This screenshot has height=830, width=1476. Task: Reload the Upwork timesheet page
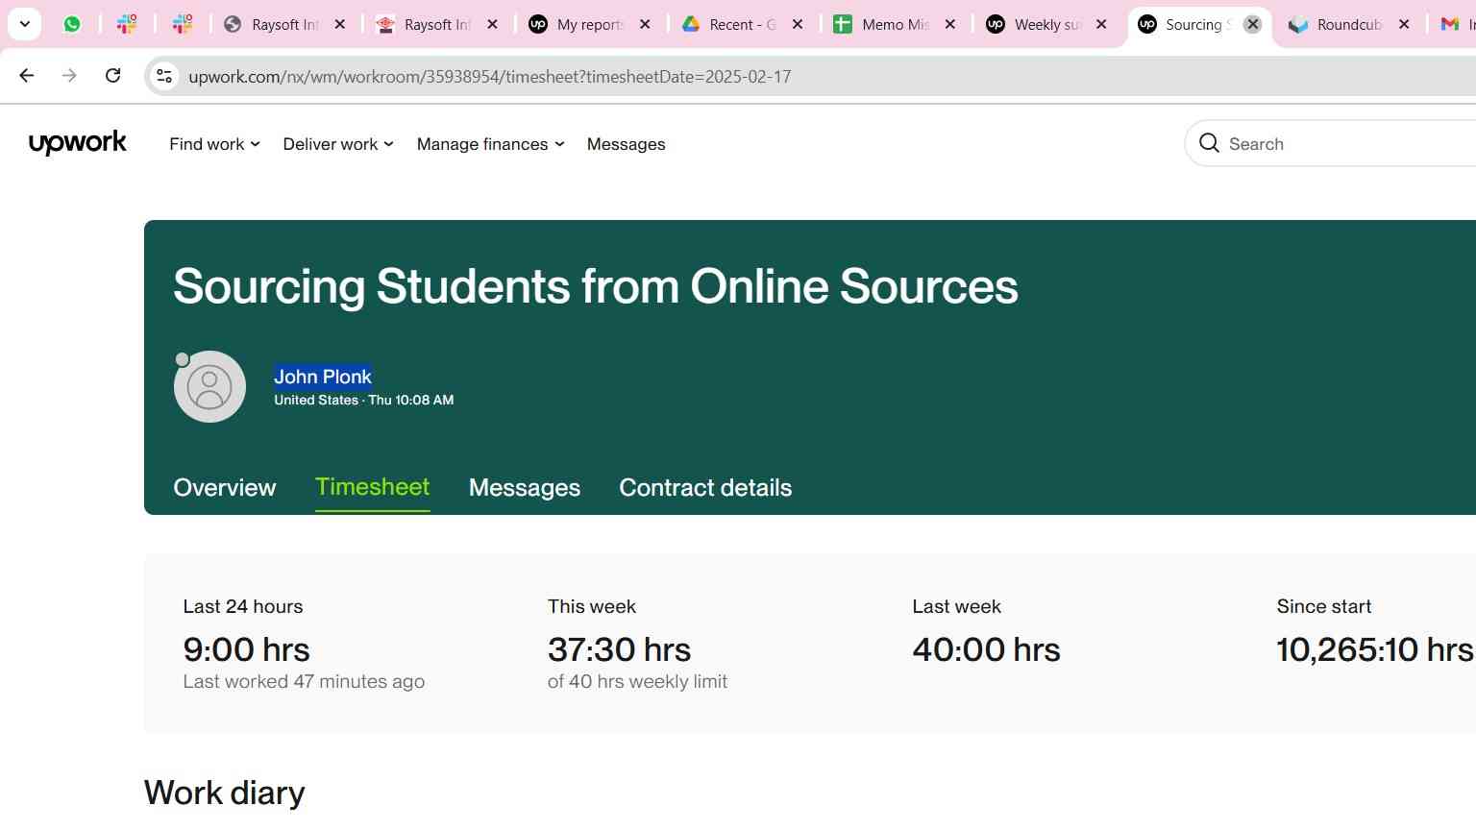pos(113,76)
